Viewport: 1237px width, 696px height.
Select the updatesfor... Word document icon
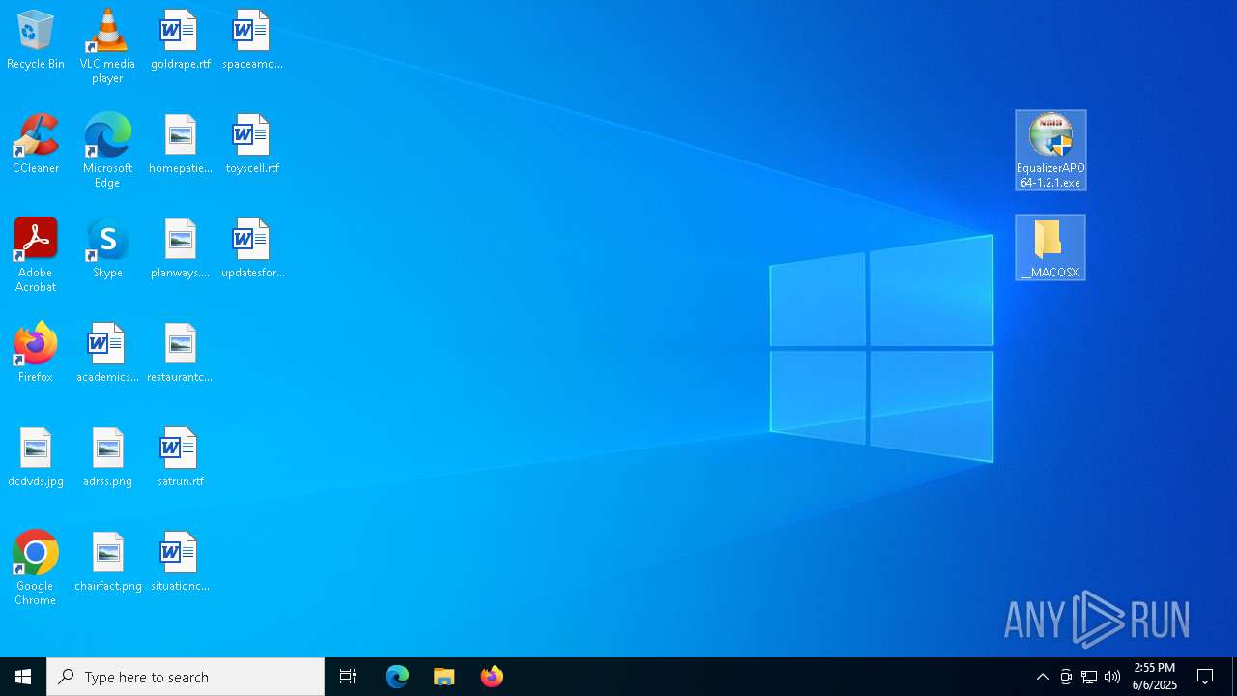tap(252, 249)
